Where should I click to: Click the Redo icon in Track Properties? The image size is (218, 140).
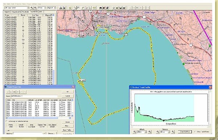pyautogui.click(x=25, y=92)
